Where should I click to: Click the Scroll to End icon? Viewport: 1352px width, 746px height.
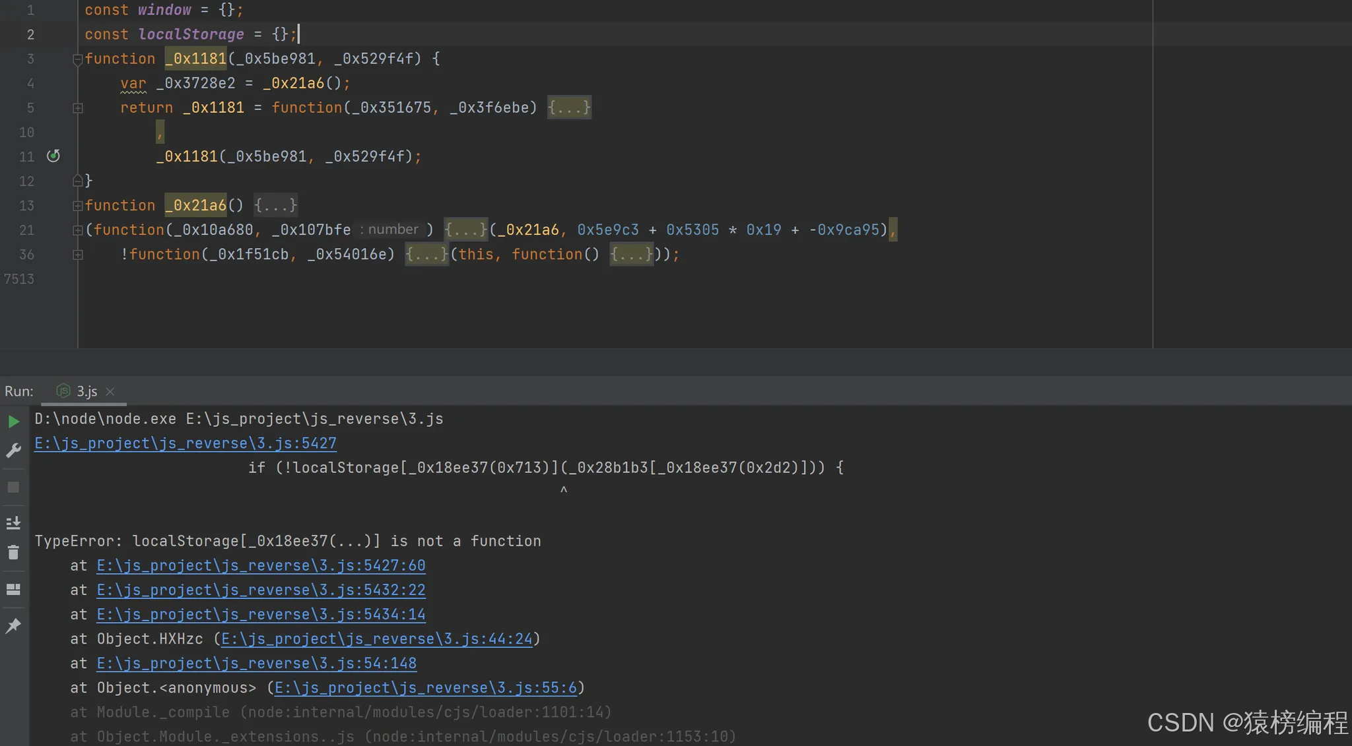click(13, 523)
